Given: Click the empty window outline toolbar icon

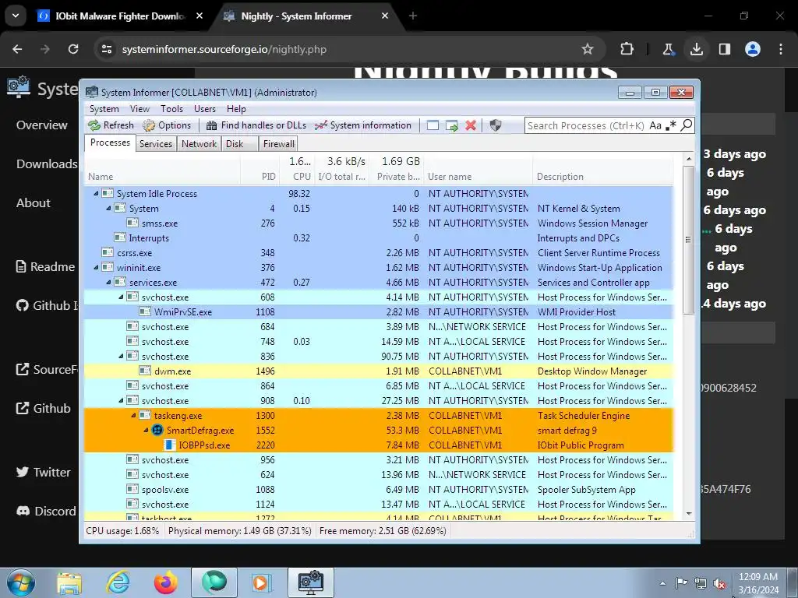Looking at the screenshot, I should 433,125.
